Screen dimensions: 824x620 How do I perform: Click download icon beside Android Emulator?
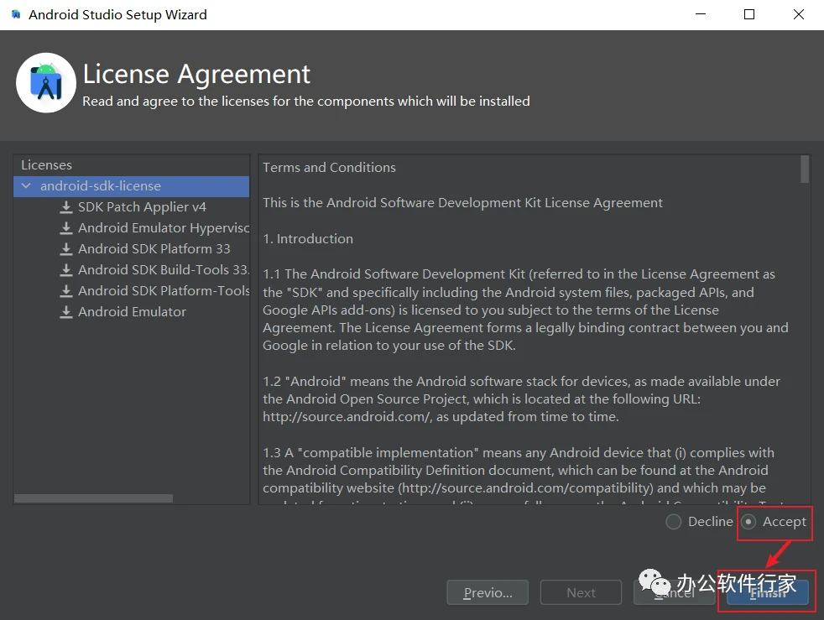pos(66,312)
